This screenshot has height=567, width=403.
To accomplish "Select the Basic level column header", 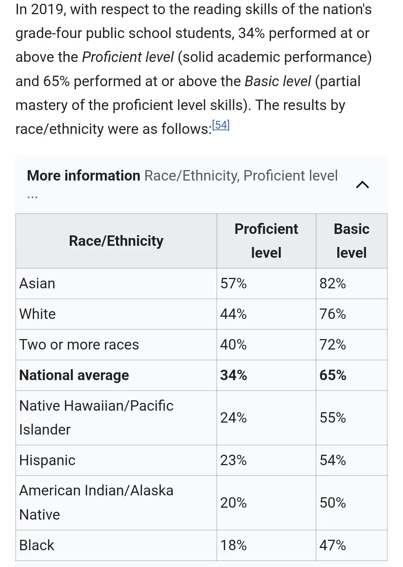I will click(x=352, y=241).
